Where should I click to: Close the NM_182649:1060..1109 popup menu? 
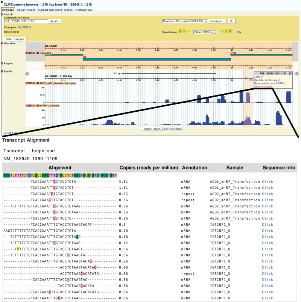290,73
